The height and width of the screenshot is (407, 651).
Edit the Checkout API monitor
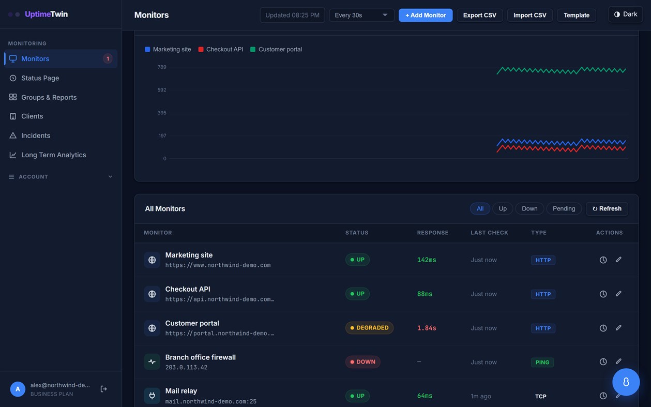point(618,294)
